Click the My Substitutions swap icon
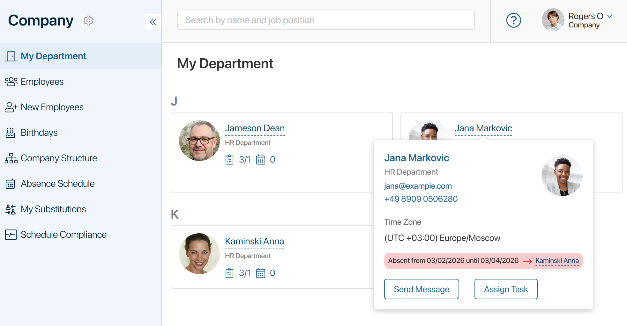627x326 pixels. pyautogui.click(x=11, y=209)
